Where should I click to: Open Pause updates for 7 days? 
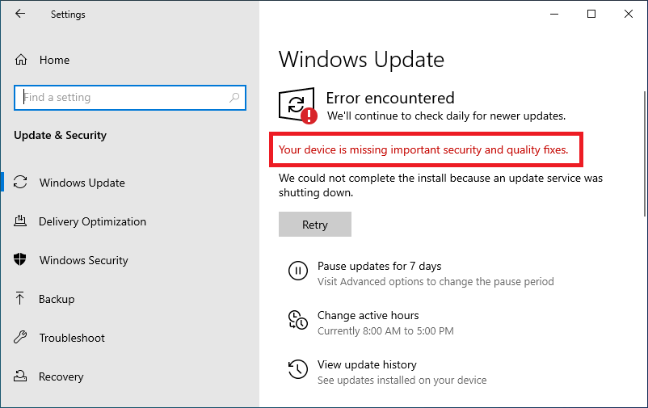point(379,266)
